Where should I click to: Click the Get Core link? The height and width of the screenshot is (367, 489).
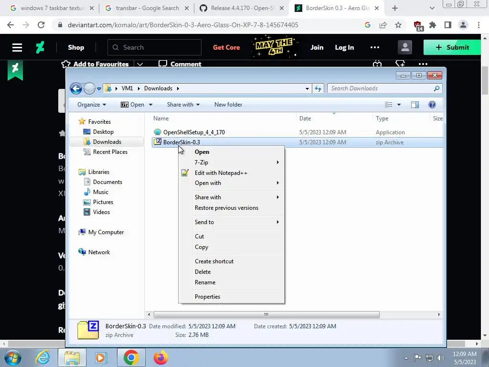tap(226, 47)
